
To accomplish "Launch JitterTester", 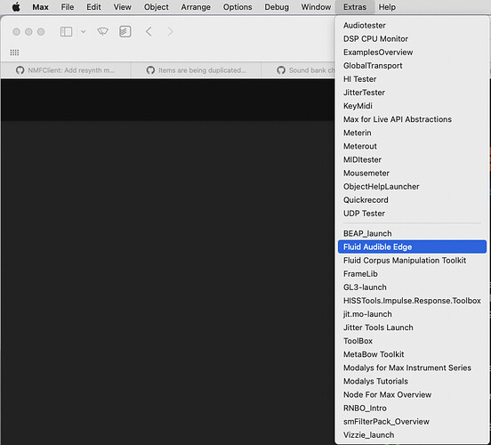I will tap(412, 93).
